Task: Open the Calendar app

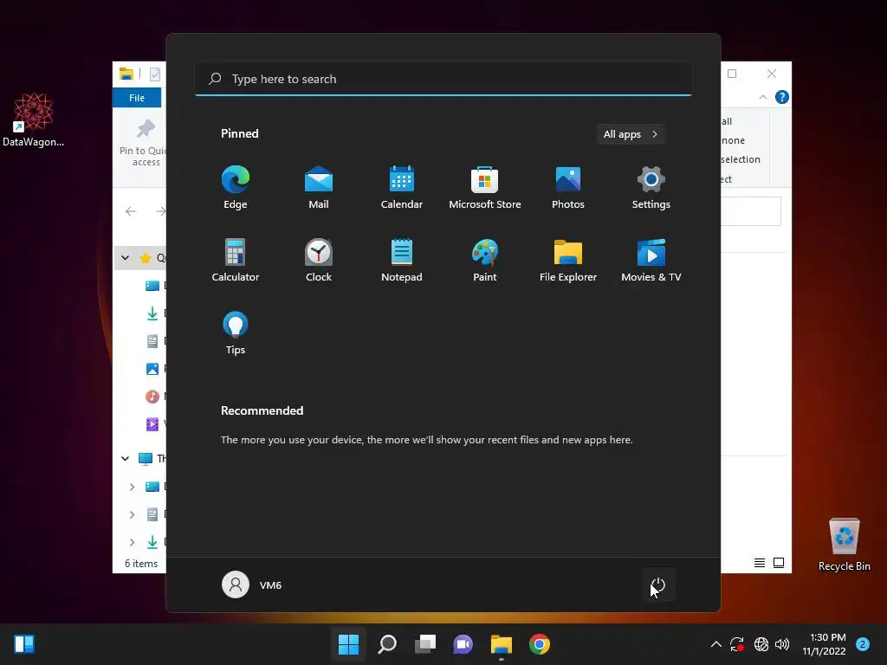Action: coord(402,188)
